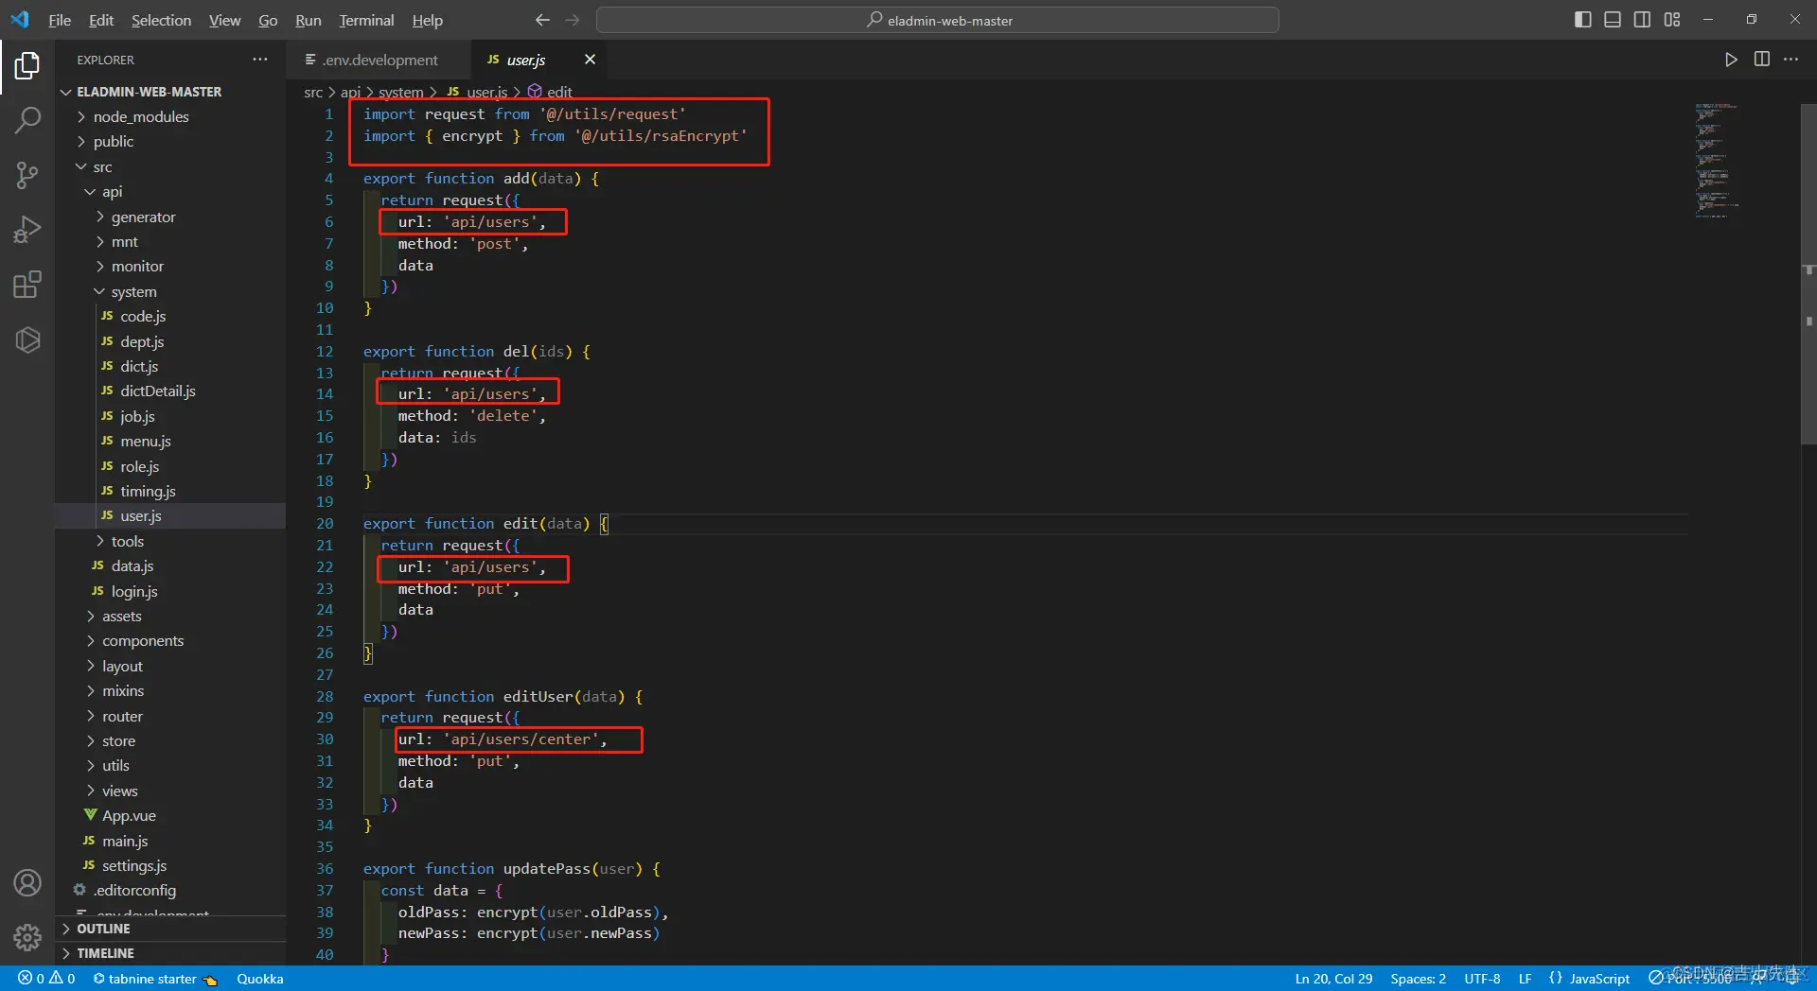Open the View menu
This screenshot has width=1817, height=991.
[224, 20]
